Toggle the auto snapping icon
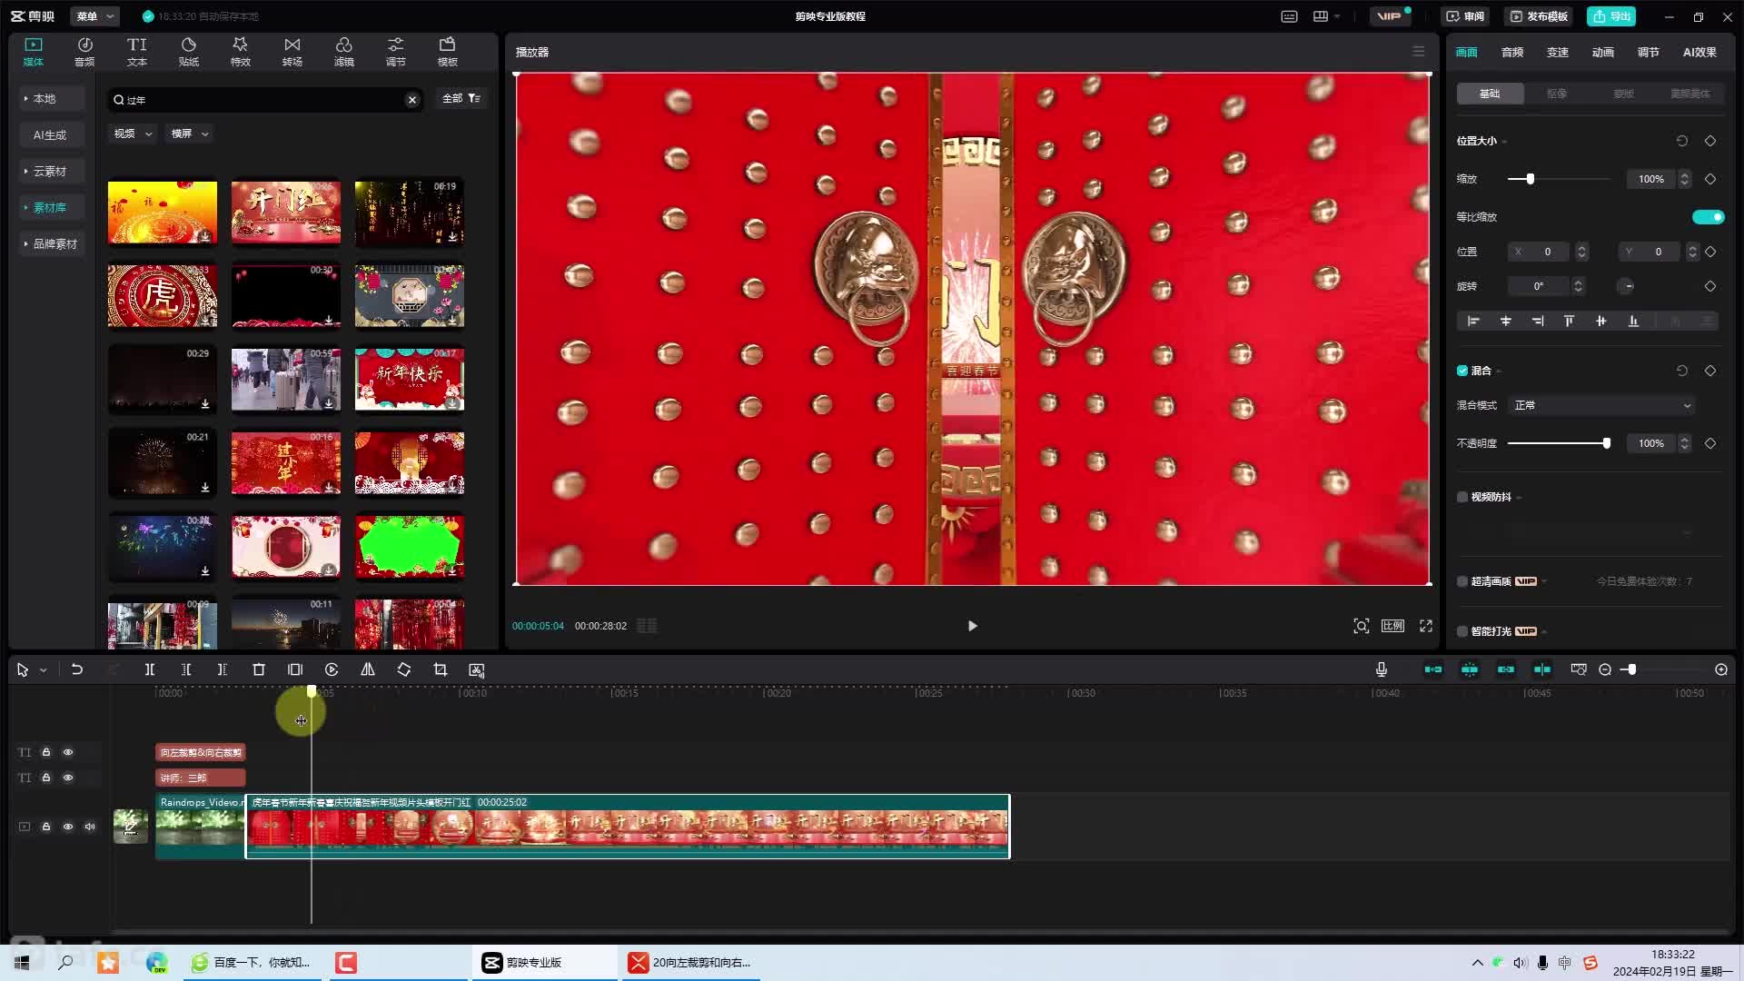The image size is (1744, 981). click(1470, 669)
